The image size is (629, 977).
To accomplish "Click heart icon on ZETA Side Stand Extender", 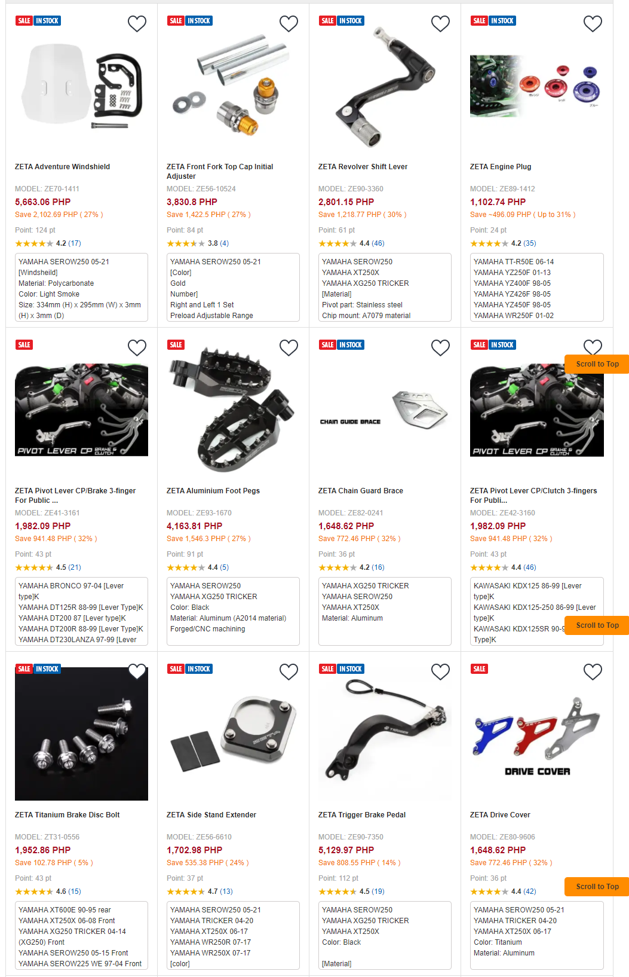I will pyautogui.click(x=289, y=671).
